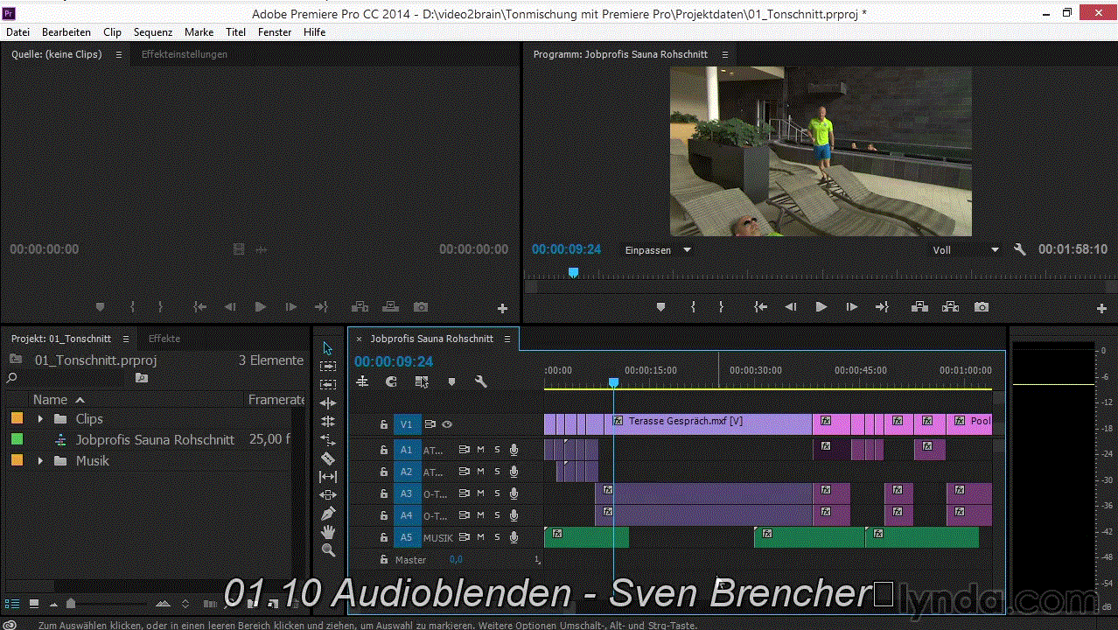Add a marker in the timeline header
This screenshot has height=630, width=1118.
coord(451,381)
